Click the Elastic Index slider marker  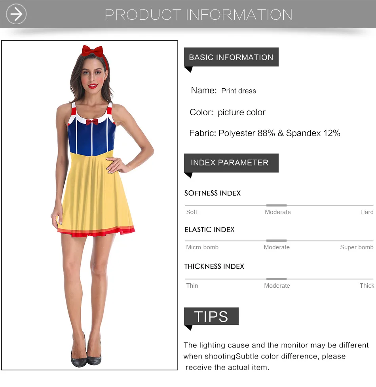276,241
